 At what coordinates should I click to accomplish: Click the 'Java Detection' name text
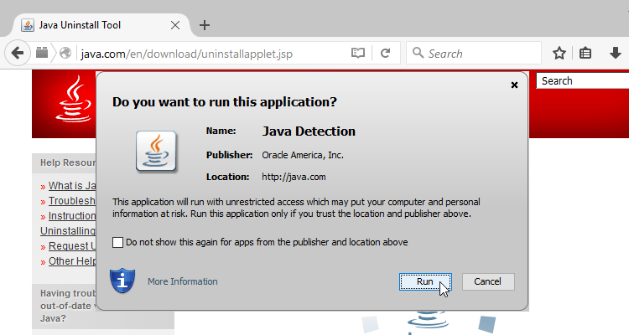click(309, 131)
